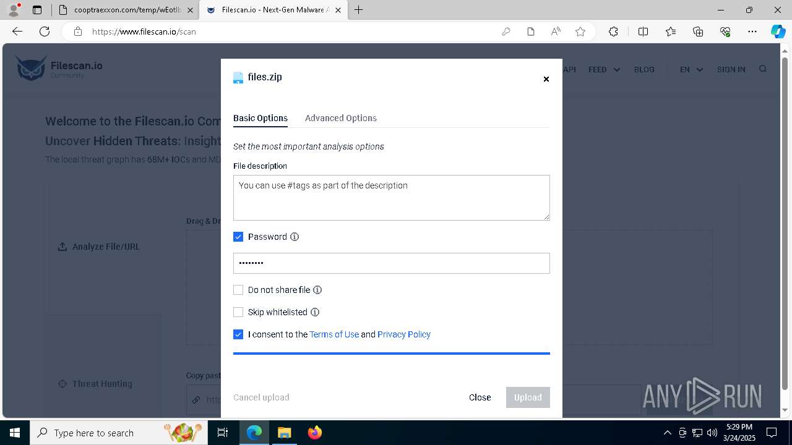792x445 pixels.
Task: Select the Basic Options tab
Action: coord(260,118)
